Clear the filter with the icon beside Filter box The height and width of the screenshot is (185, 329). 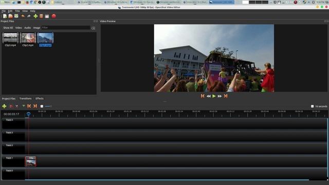pyautogui.click(x=93, y=28)
